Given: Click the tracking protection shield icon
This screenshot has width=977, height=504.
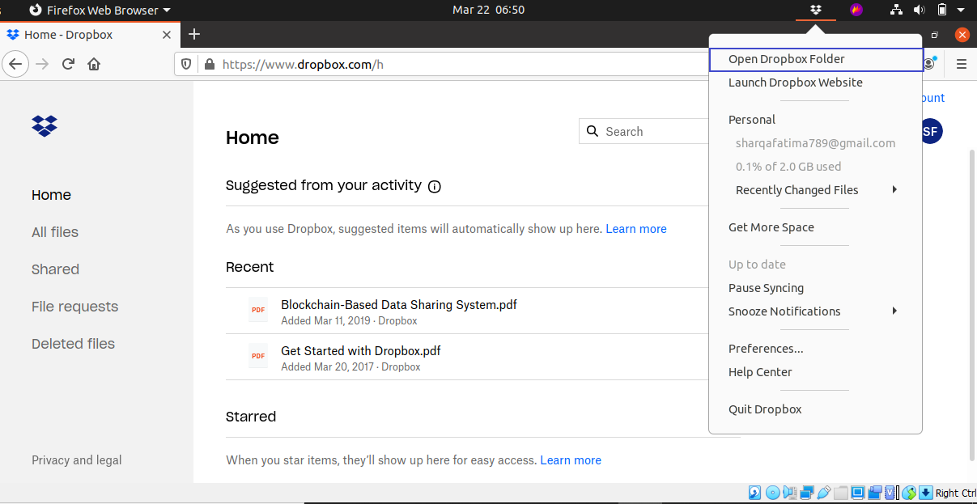Looking at the screenshot, I should 186,64.
